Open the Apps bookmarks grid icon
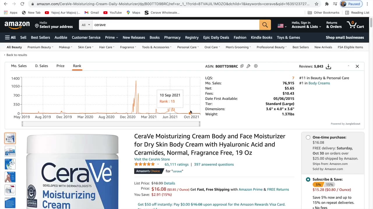 point(11,12)
